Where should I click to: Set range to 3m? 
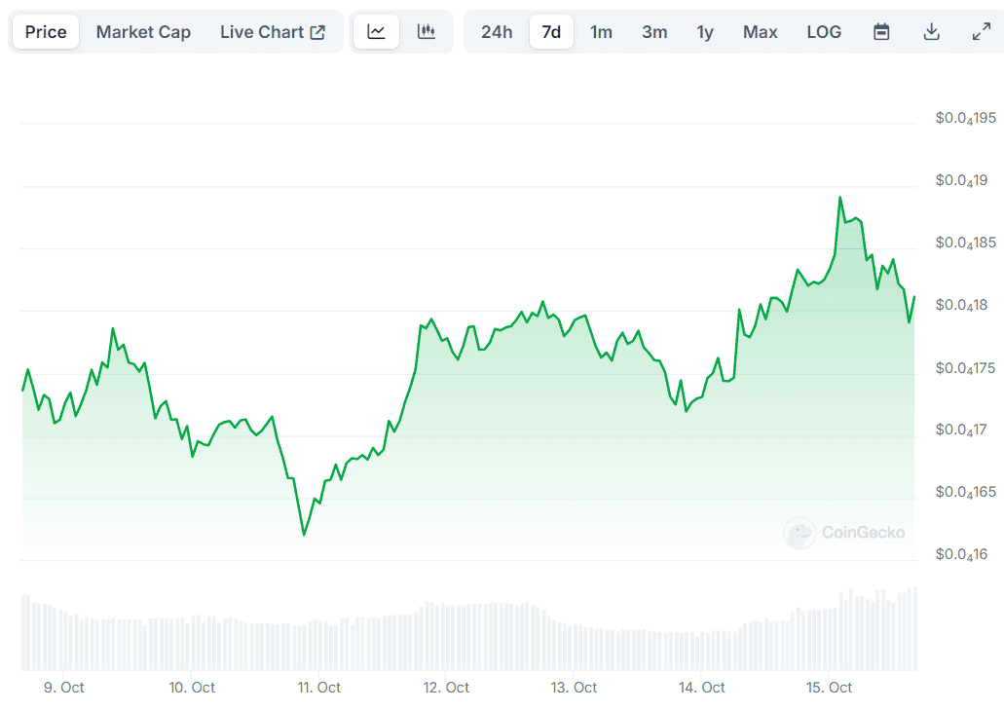pyautogui.click(x=654, y=32)
